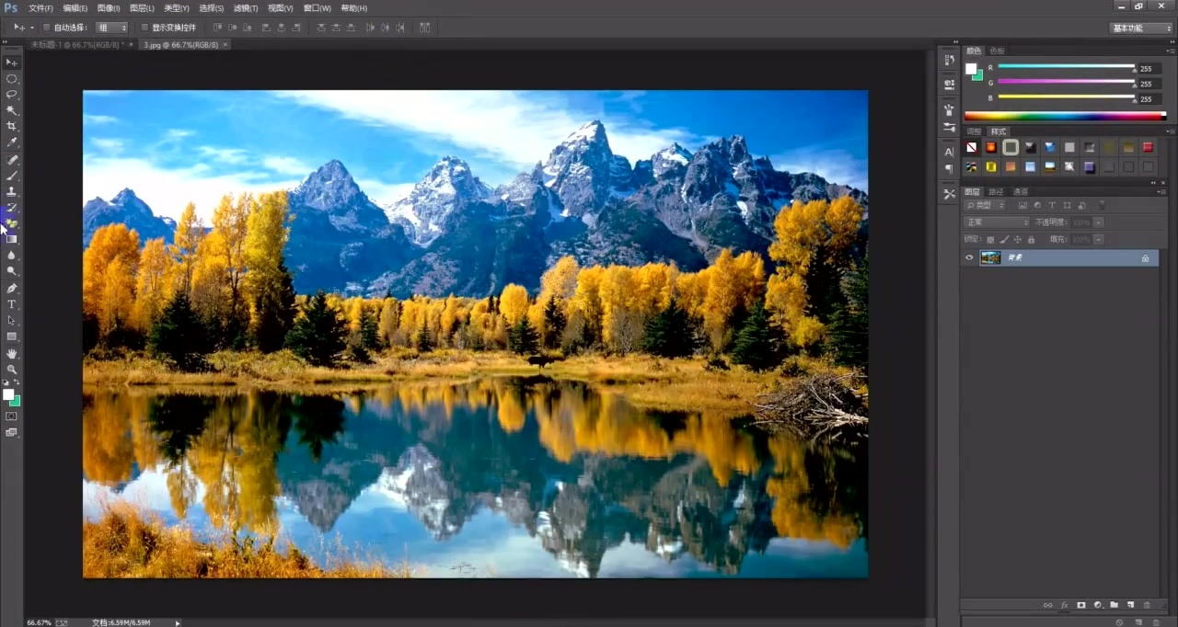Viewport: 1178px width, 627px height.
Task: Open the Character panel icon
Action: coord(949,152)
